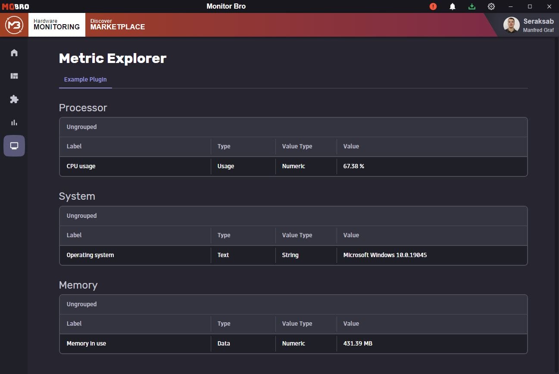Image resolution: width=559 pixels, height=374 pixels.
Task: Click the String value type cell
Action: (290, 255)
